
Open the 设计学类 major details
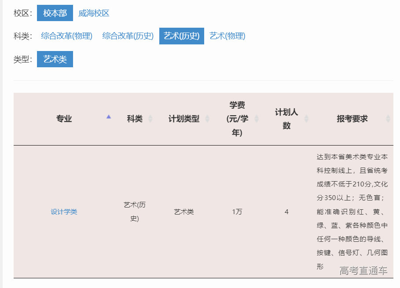pos(64,211)
